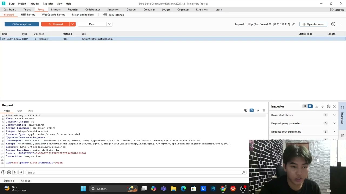Select the POST doLogin request row
The image size is (346, 194).
coord(173,39)
